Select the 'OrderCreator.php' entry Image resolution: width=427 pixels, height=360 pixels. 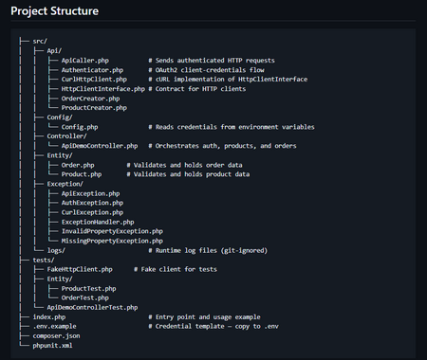point(90,99)
